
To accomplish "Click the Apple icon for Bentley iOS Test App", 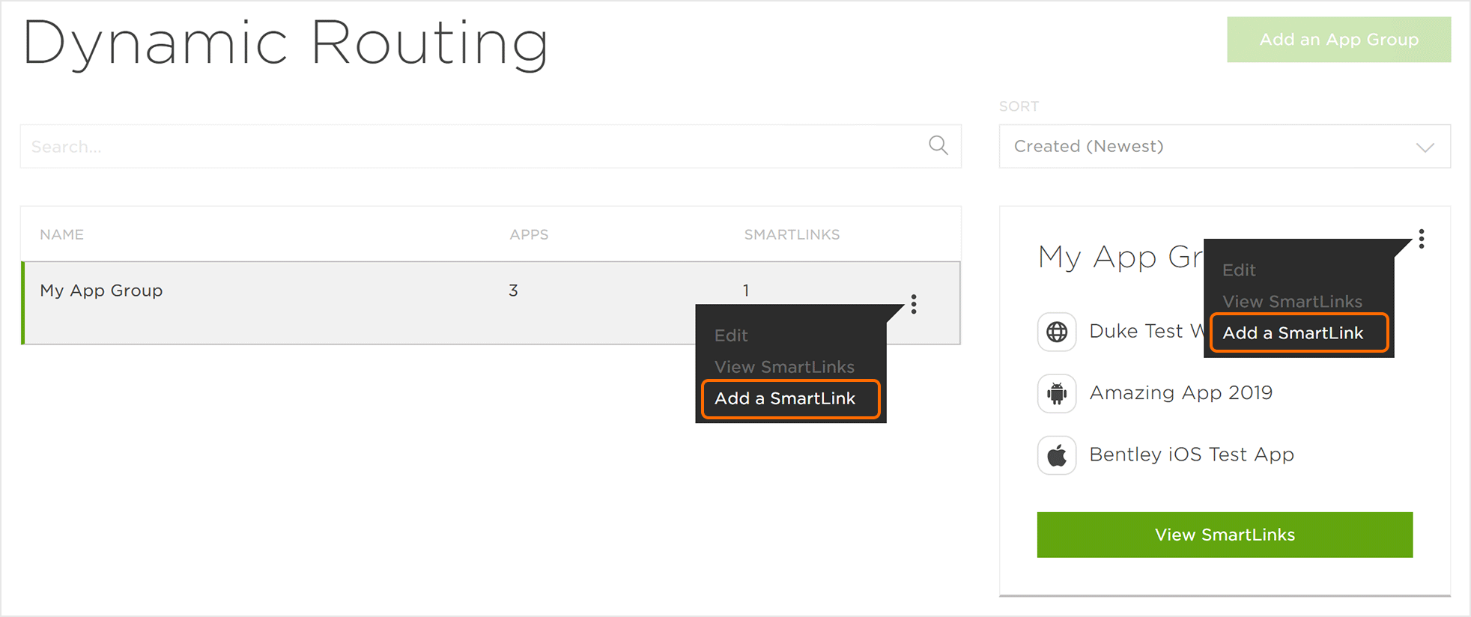I will click(x=1057, y=455).
